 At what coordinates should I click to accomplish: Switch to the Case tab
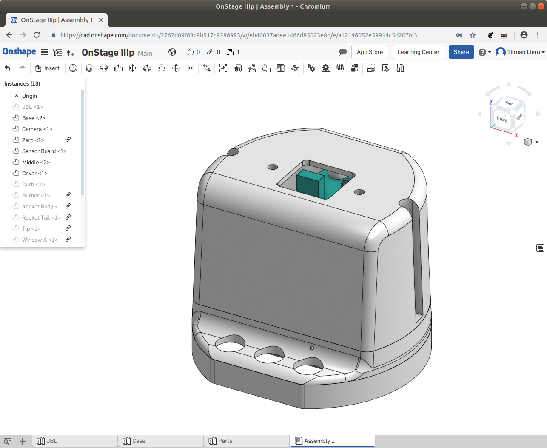point(161,441)
